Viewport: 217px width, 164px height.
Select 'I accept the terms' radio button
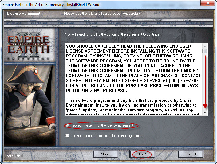(x=67, y=125)
